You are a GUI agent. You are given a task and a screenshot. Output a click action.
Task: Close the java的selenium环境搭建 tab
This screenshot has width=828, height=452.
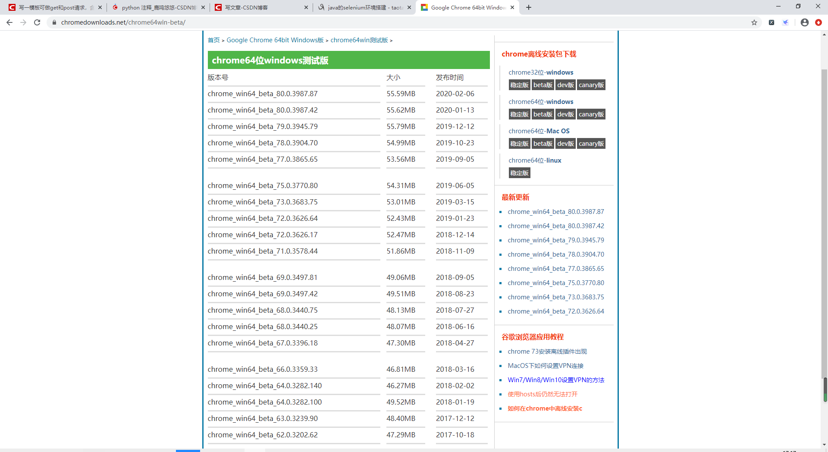pyautogui.click(x=409, y=7)
